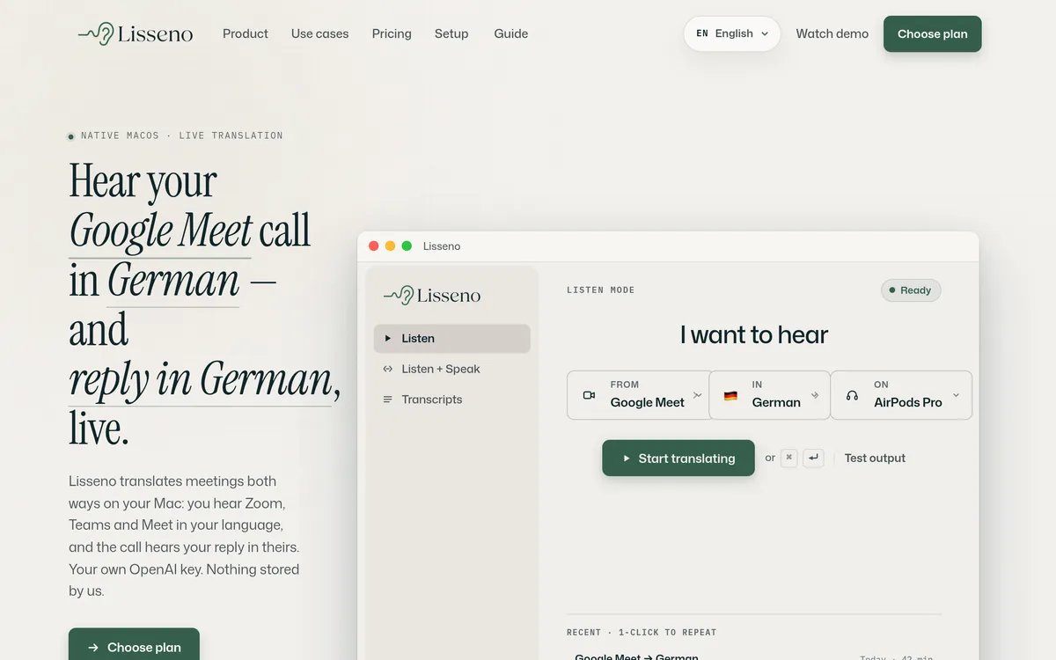This screenshot has width=1056, height=660.
Task: Click the Lisseno logo in the app sidebar
Action: [x=432, y=296]
